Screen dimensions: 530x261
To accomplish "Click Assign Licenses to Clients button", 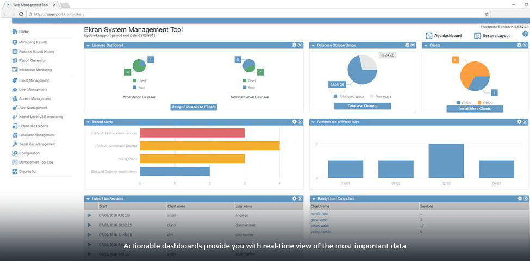I will pos(194,107).
